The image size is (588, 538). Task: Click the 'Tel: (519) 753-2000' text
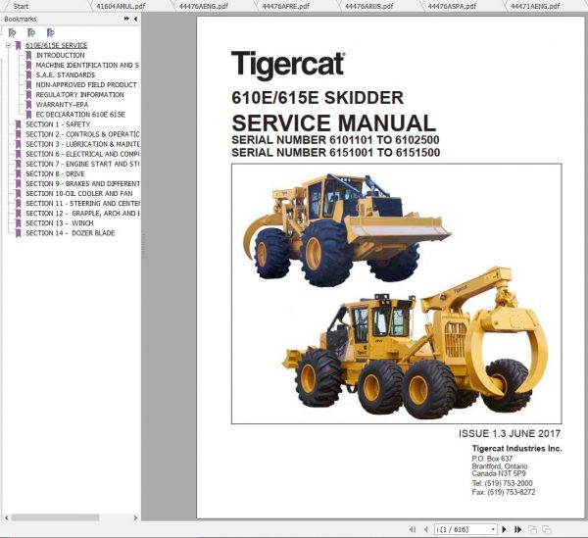pos(502,483)
